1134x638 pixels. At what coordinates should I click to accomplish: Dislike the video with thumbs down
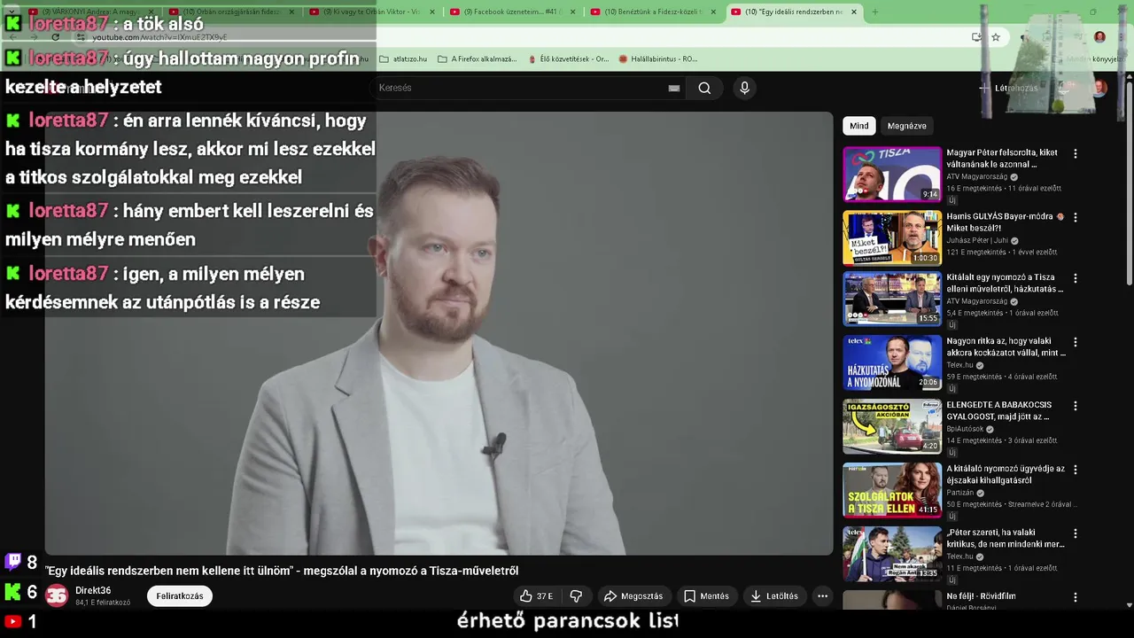point(576,596)
